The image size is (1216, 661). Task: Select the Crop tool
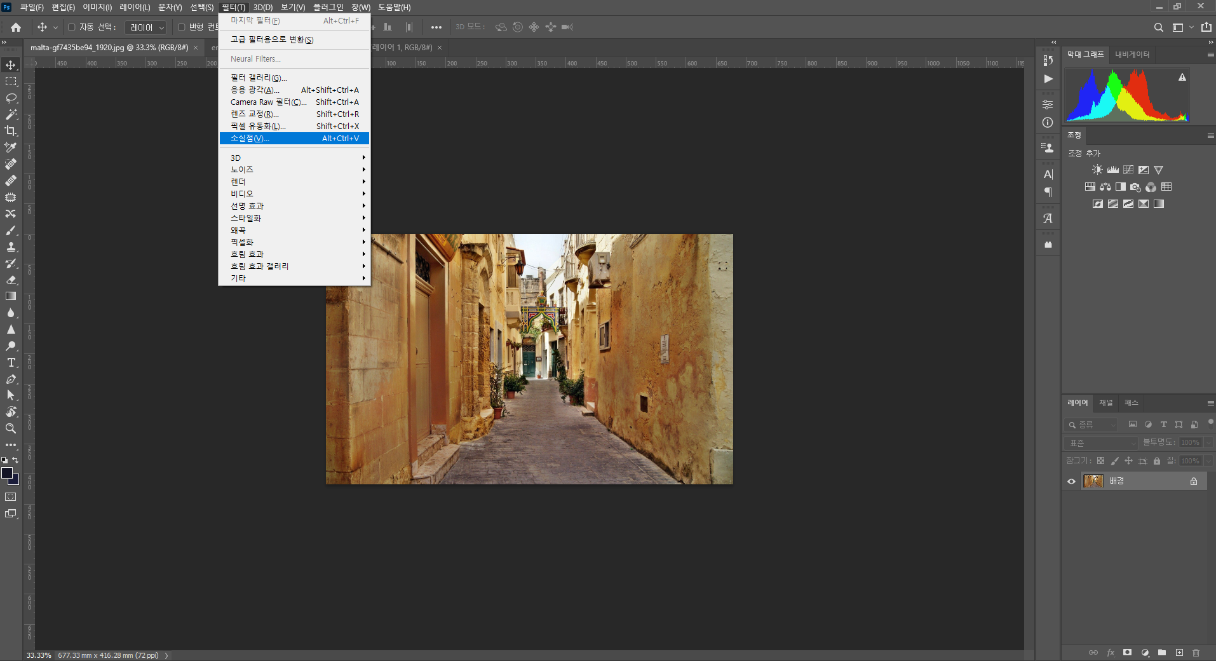tap(11, 131)
